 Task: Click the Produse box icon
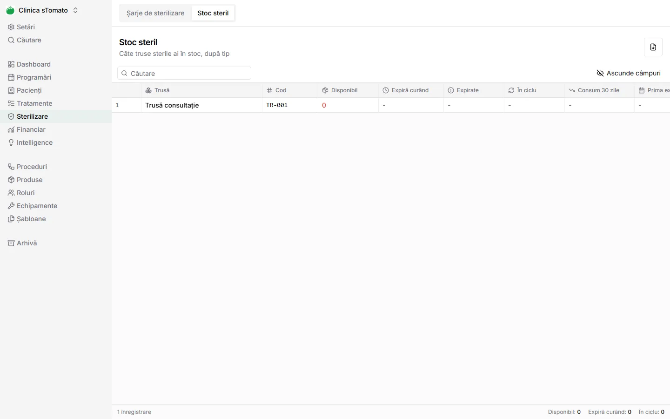coord(11,180)
